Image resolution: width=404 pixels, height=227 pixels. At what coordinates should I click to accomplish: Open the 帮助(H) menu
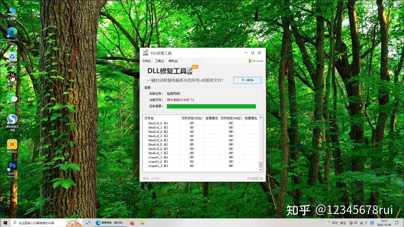click(173, 61)
